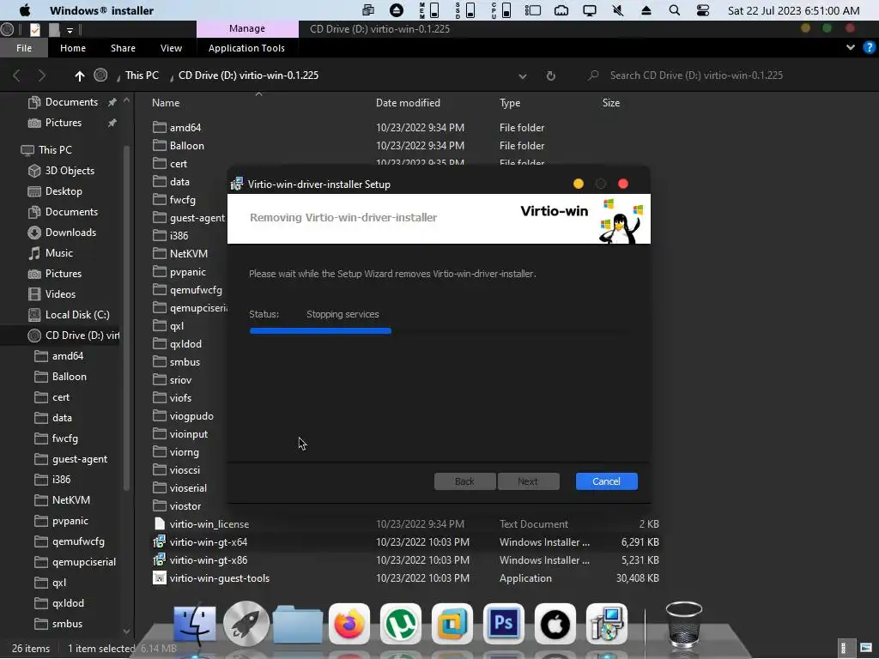Click the This PC breadcrumb
This screenshot has width=879, height=659.
pos(142,76)
